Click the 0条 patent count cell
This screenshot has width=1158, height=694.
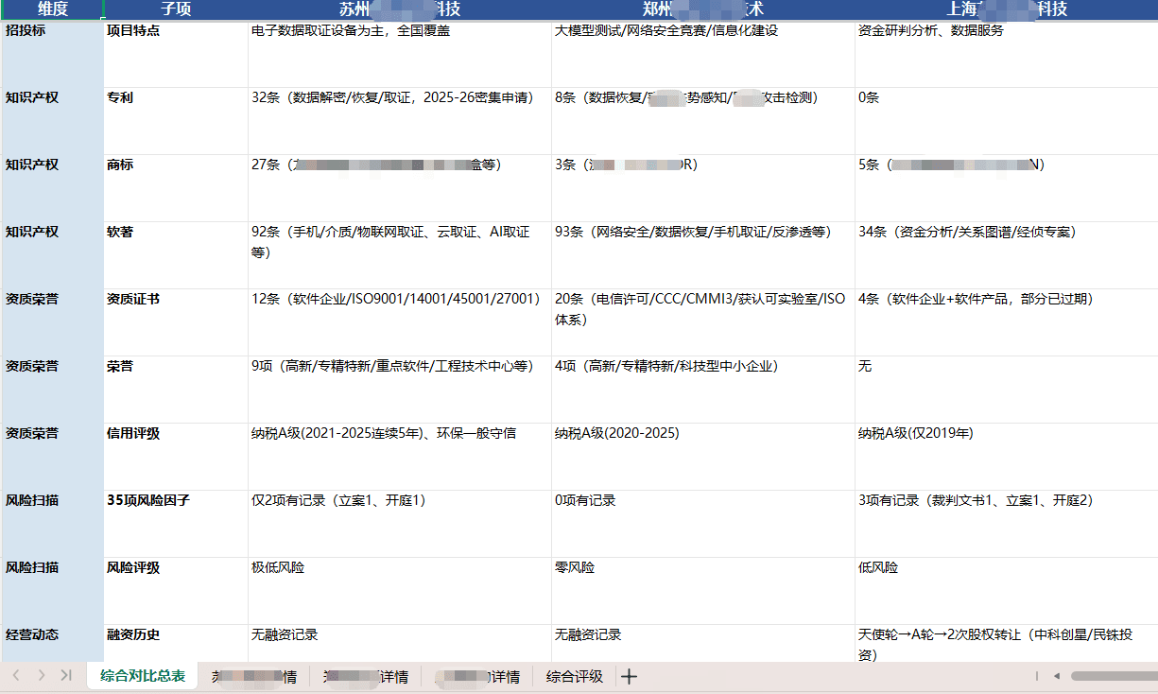pyautogui.click(x=1007, y=121)
